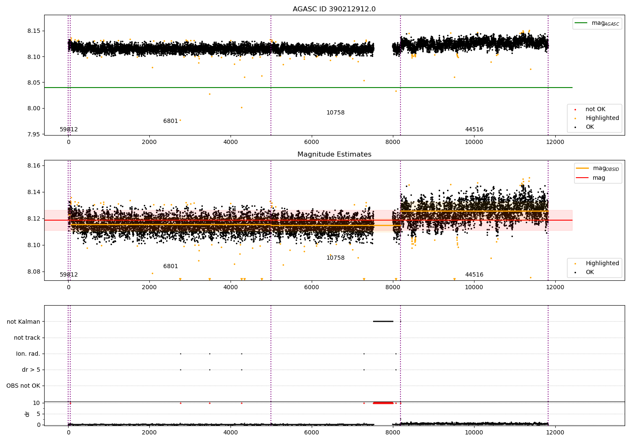Select 'OK' in middle plot legend
631x442 pixels.
pos(585,272)
